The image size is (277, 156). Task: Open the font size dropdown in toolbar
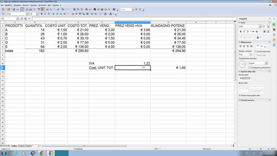37,14
